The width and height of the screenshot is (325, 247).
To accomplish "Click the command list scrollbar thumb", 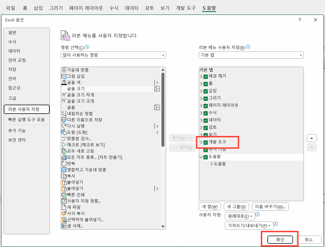I will [163, 110].
